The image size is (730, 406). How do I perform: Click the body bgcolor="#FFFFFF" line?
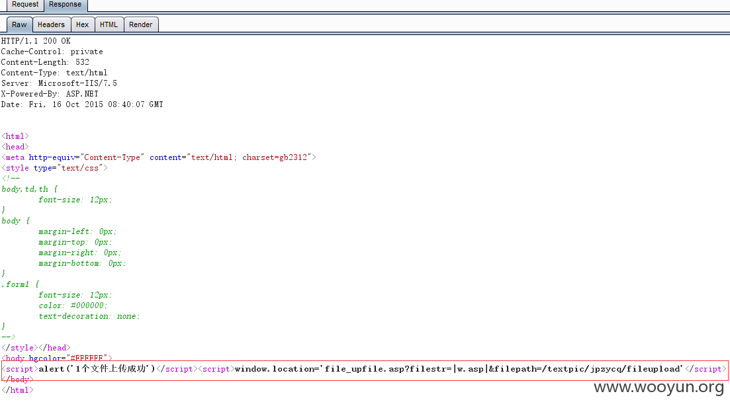pos(57,358)
